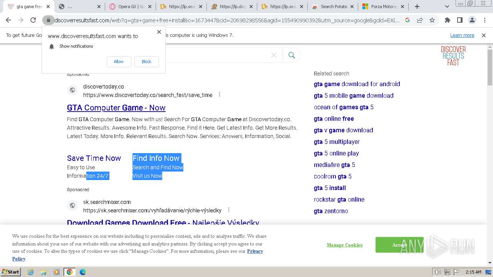Search coolrom gta 5
The image size is (493, 277).
[x=333, y=176]
